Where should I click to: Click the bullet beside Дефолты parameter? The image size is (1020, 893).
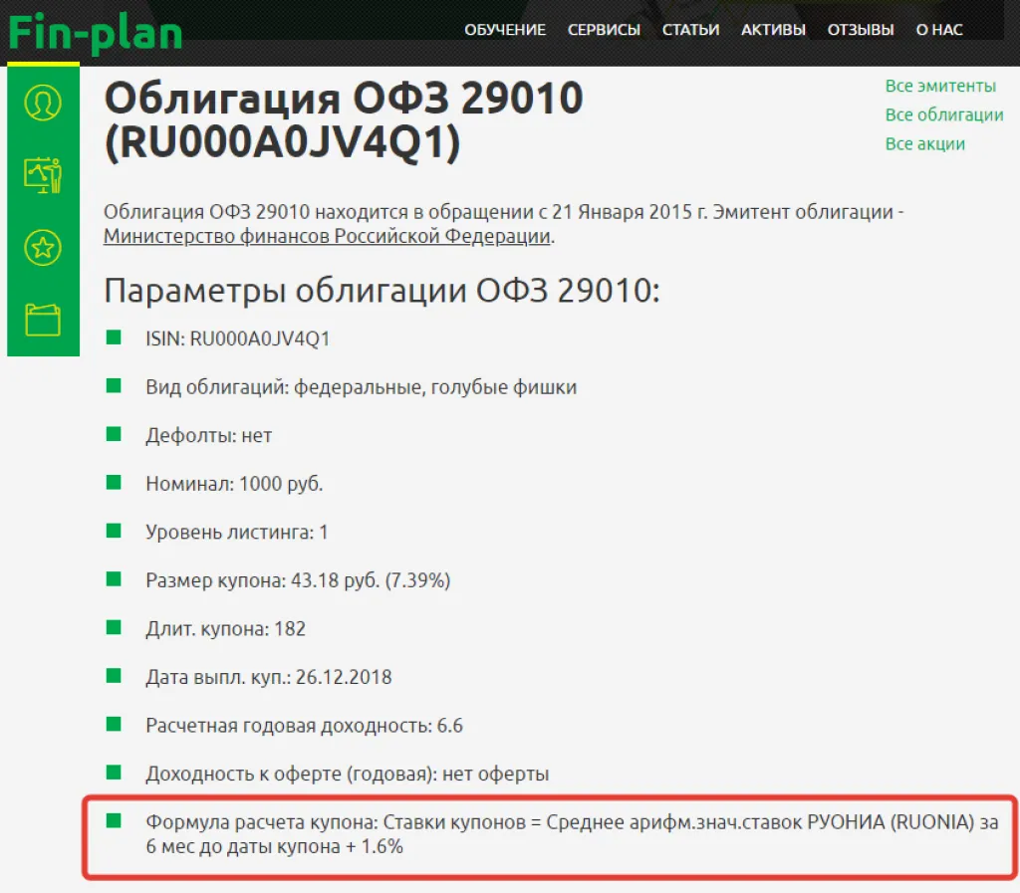[x=115, y=434]
